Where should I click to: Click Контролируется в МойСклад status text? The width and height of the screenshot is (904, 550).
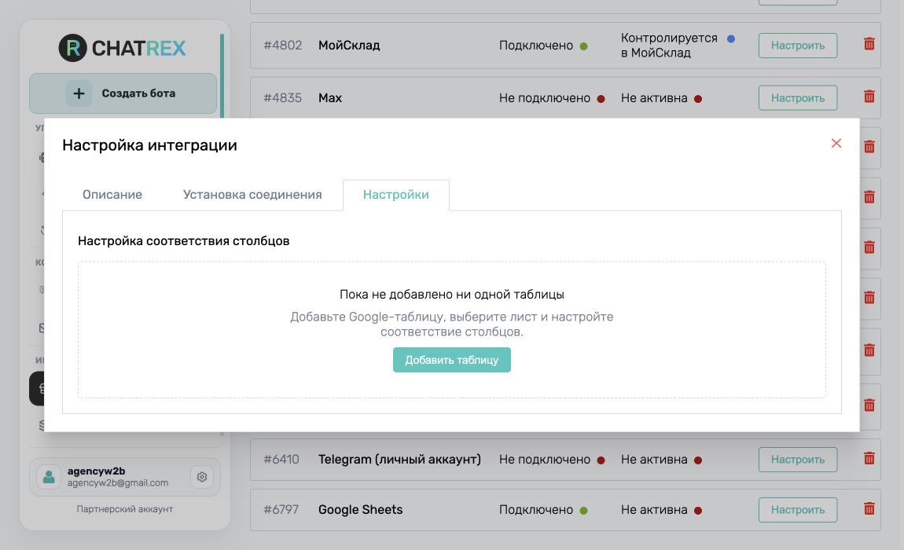point(669,46)
